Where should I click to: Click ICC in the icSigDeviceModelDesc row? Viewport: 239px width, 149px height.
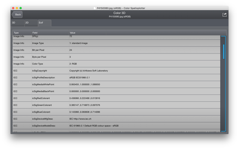pos(16,126)
